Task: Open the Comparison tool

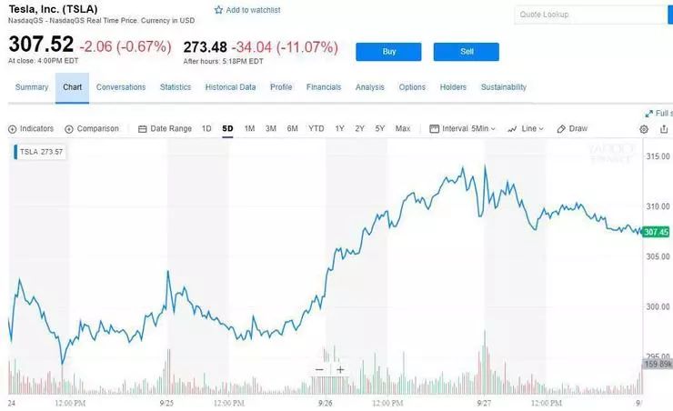Action: 92,129
